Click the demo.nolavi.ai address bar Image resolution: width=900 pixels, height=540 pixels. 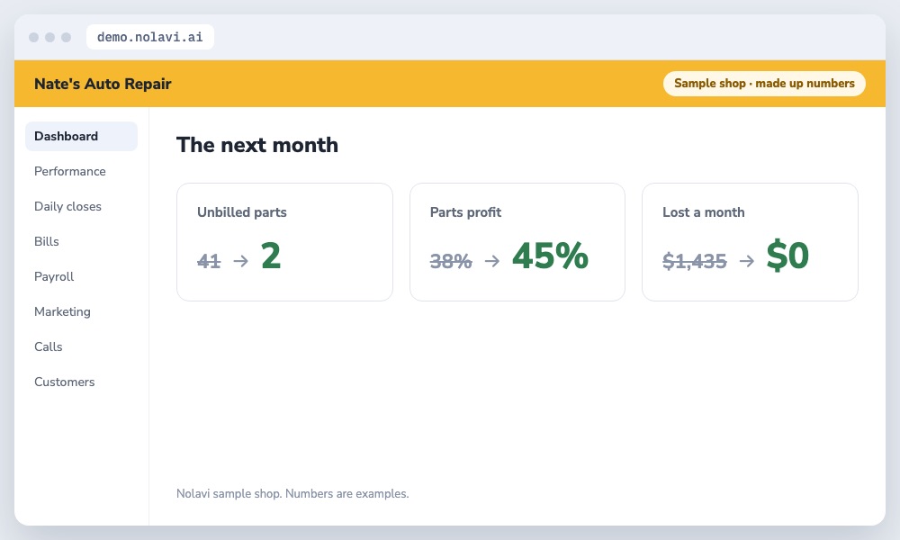click(149, 37)
